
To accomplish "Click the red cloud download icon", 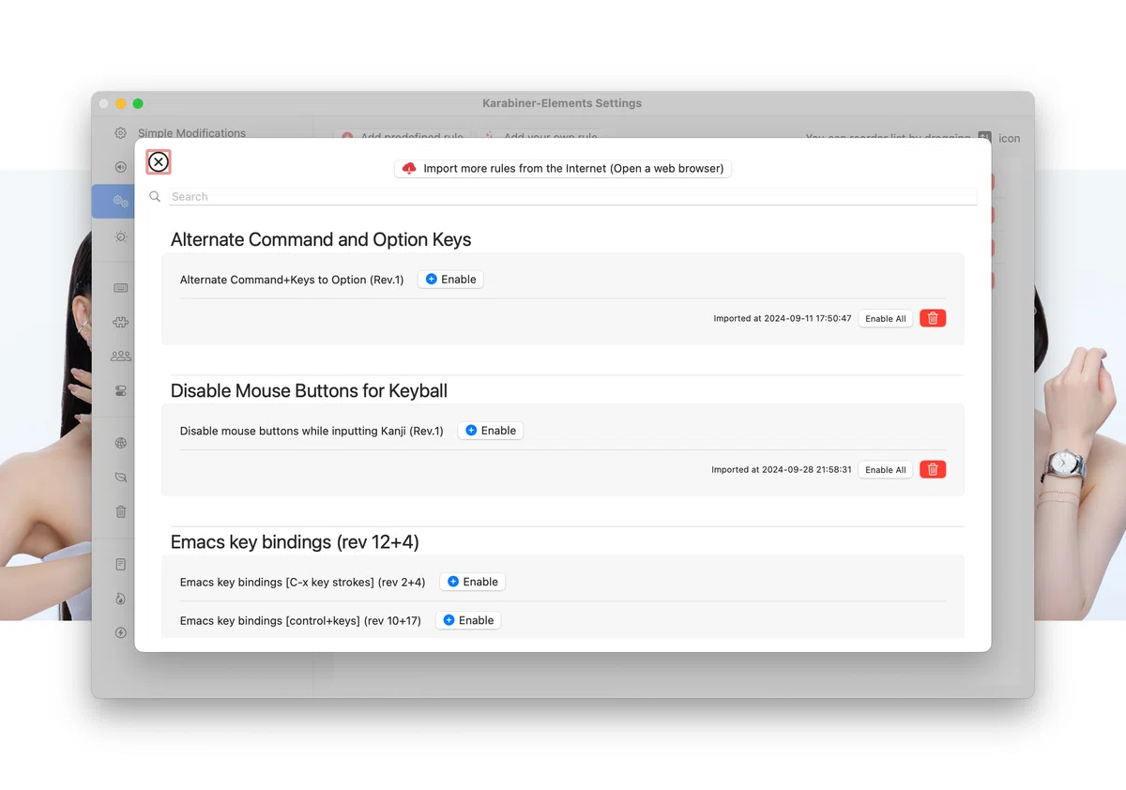I will pyautogui.click(x=409, y=169).
